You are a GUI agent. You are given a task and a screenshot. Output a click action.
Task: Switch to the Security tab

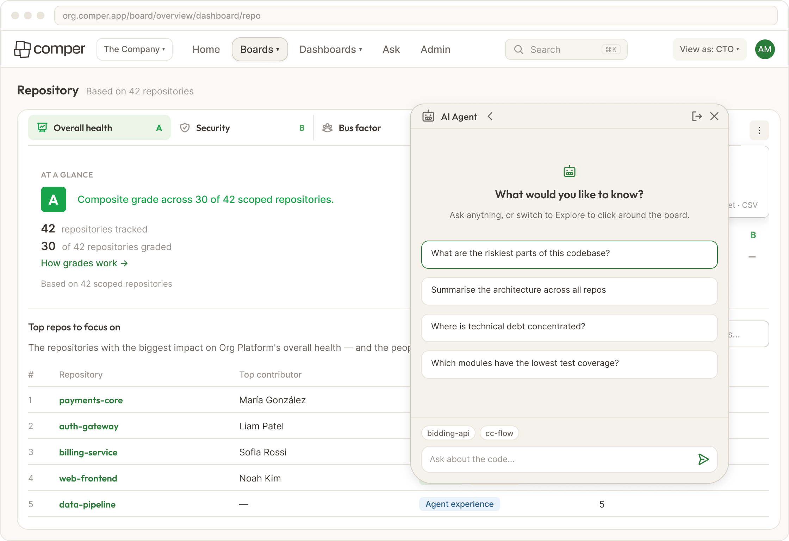(x=242, y=128)
